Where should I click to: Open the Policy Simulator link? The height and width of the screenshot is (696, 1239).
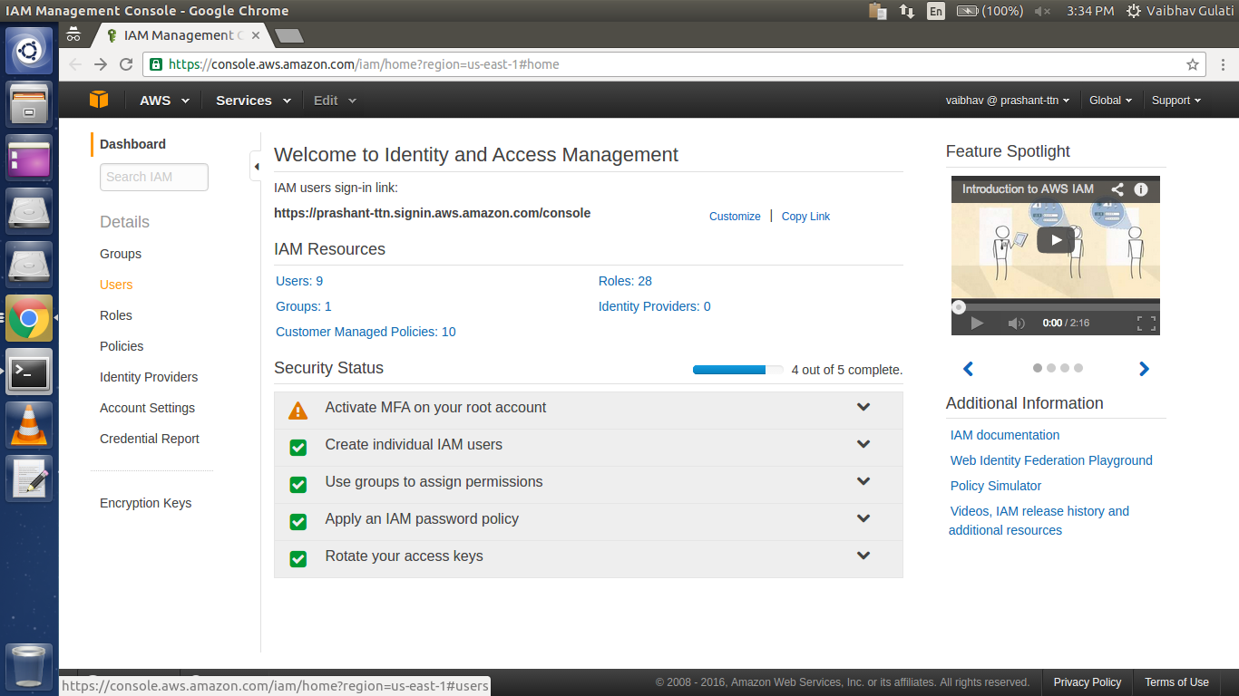tap(996, 486)
